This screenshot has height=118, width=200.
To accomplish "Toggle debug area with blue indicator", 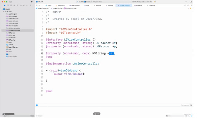I will pyautogui.click(x=37, y=105).
